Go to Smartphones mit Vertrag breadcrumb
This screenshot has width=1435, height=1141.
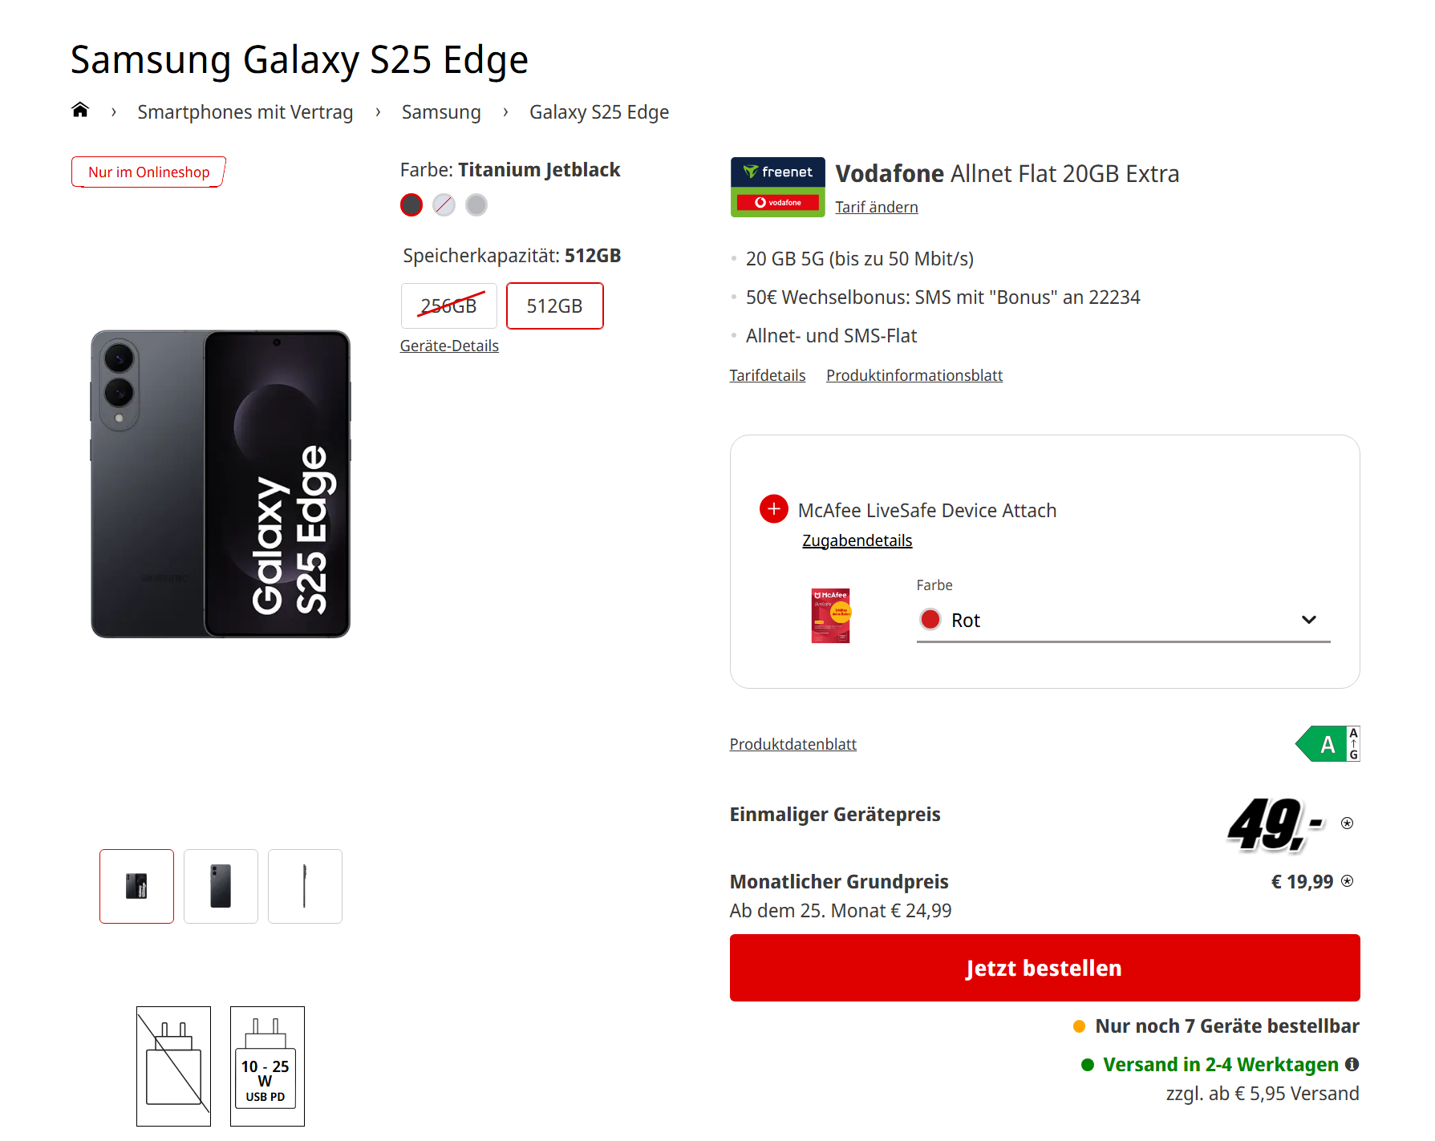coord(245,112)
